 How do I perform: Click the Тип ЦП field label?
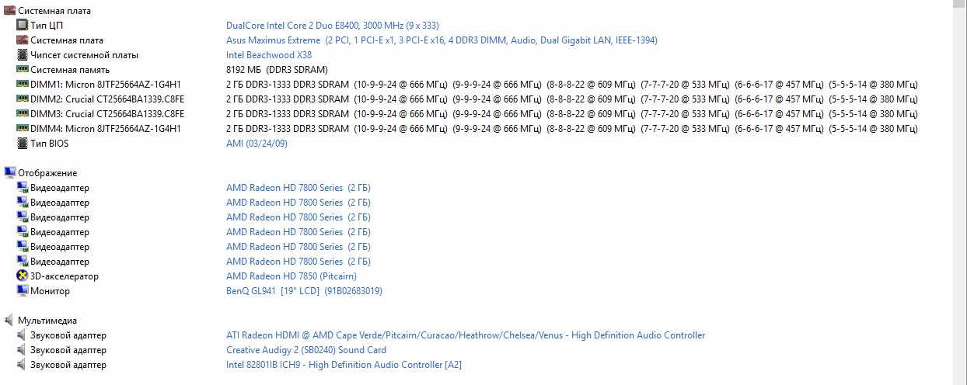tap(47, 26)
